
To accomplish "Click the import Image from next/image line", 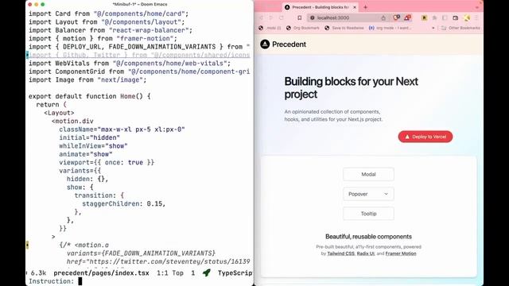I will (87, 79).
